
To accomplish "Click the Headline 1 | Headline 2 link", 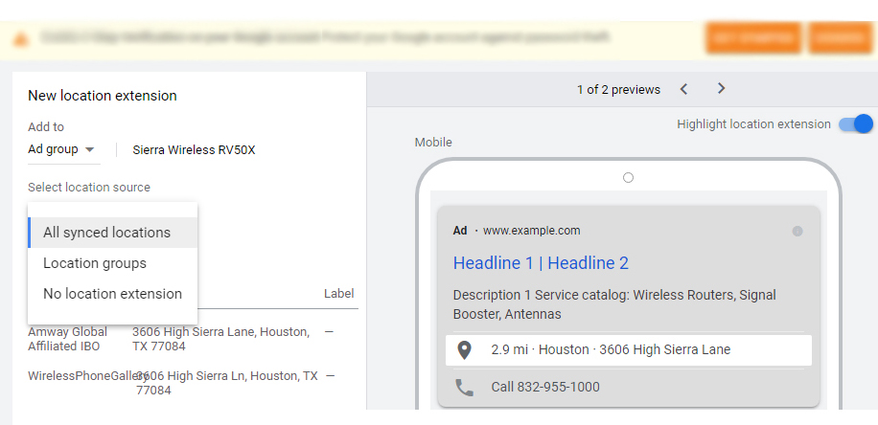I will pos(541,263).
